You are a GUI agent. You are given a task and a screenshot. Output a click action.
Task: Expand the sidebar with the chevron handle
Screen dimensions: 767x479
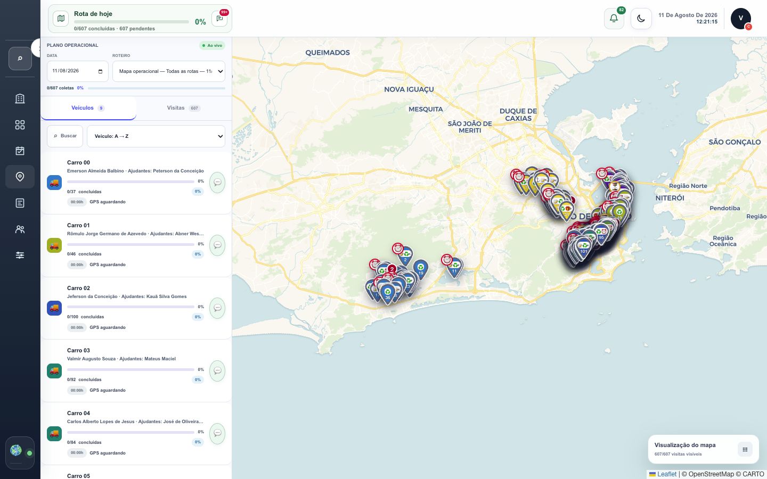pos(37,48)
